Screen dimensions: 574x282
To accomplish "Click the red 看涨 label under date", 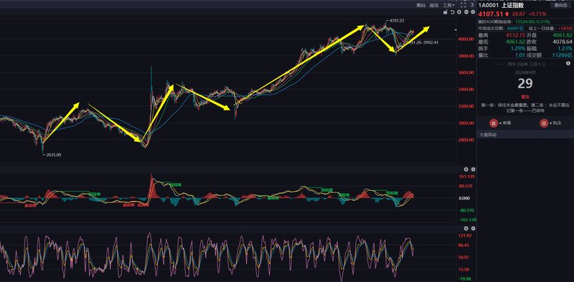I will [x=525, y=97].
